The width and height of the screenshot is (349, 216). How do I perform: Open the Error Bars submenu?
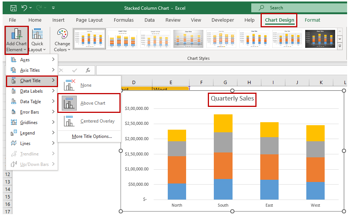point(32,112)
